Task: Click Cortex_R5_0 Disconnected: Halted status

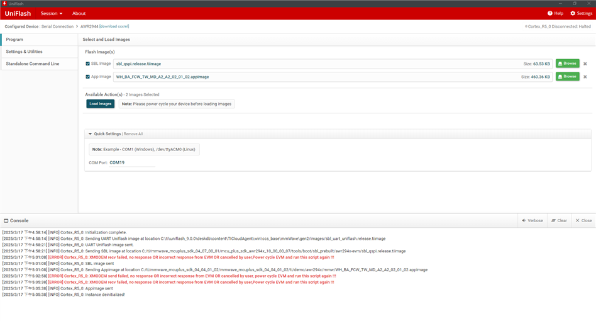Action: point(558,26)
